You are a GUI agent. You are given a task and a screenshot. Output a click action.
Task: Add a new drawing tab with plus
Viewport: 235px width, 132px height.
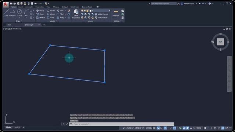tap(44, 25)
